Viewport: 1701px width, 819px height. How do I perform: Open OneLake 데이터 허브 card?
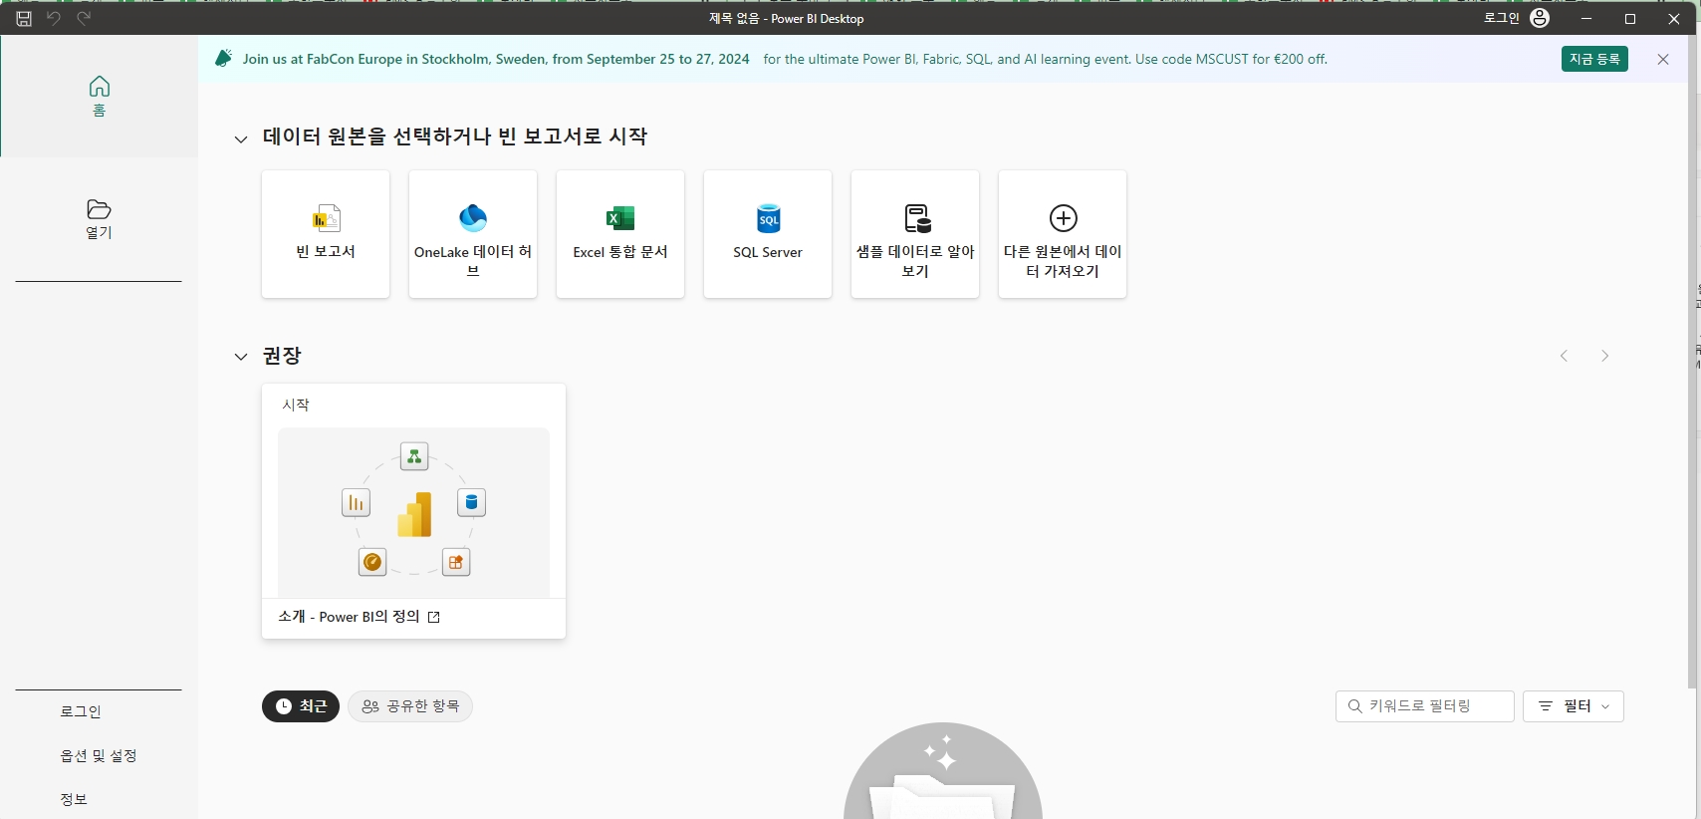click(473, 234)
